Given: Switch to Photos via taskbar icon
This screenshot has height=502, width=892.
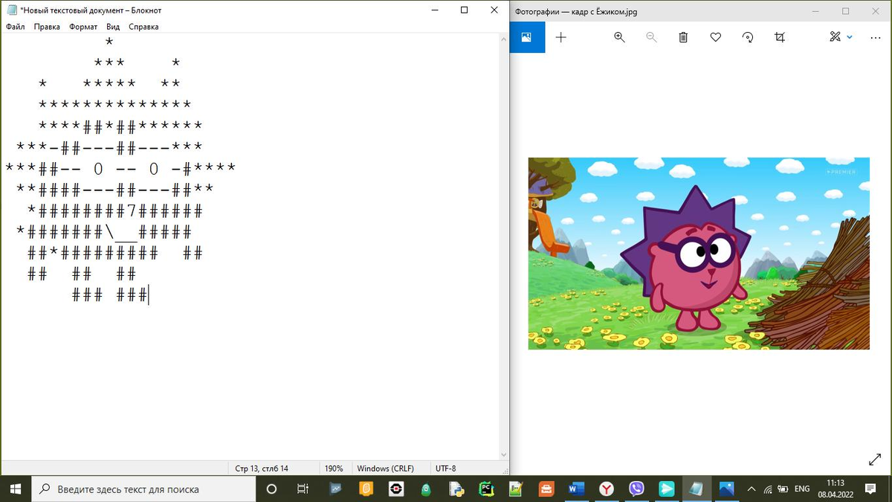Looking at the screenshot, I should coord(726,489).
